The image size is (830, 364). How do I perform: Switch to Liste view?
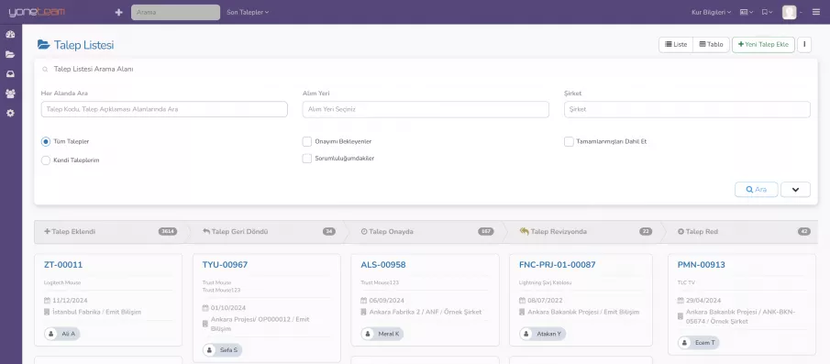point(676,45)
